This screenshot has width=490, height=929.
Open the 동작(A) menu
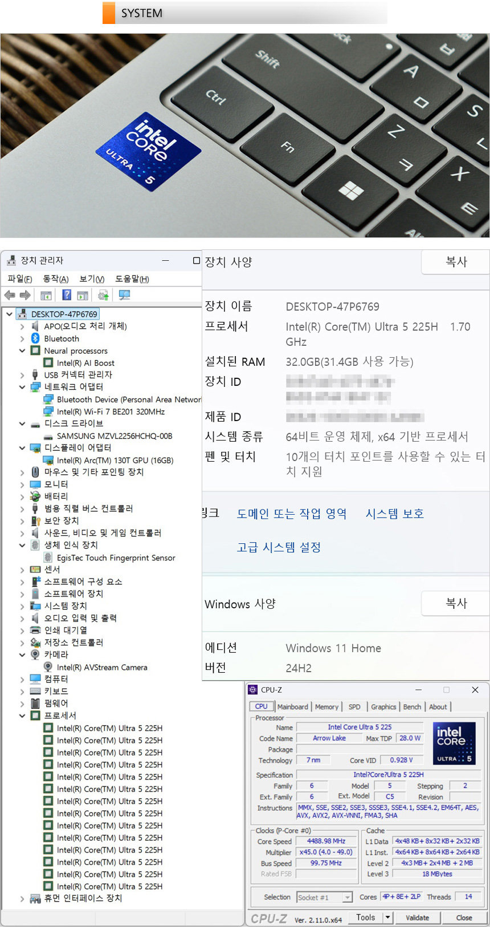pyautogui.click(x=55, y=279)
